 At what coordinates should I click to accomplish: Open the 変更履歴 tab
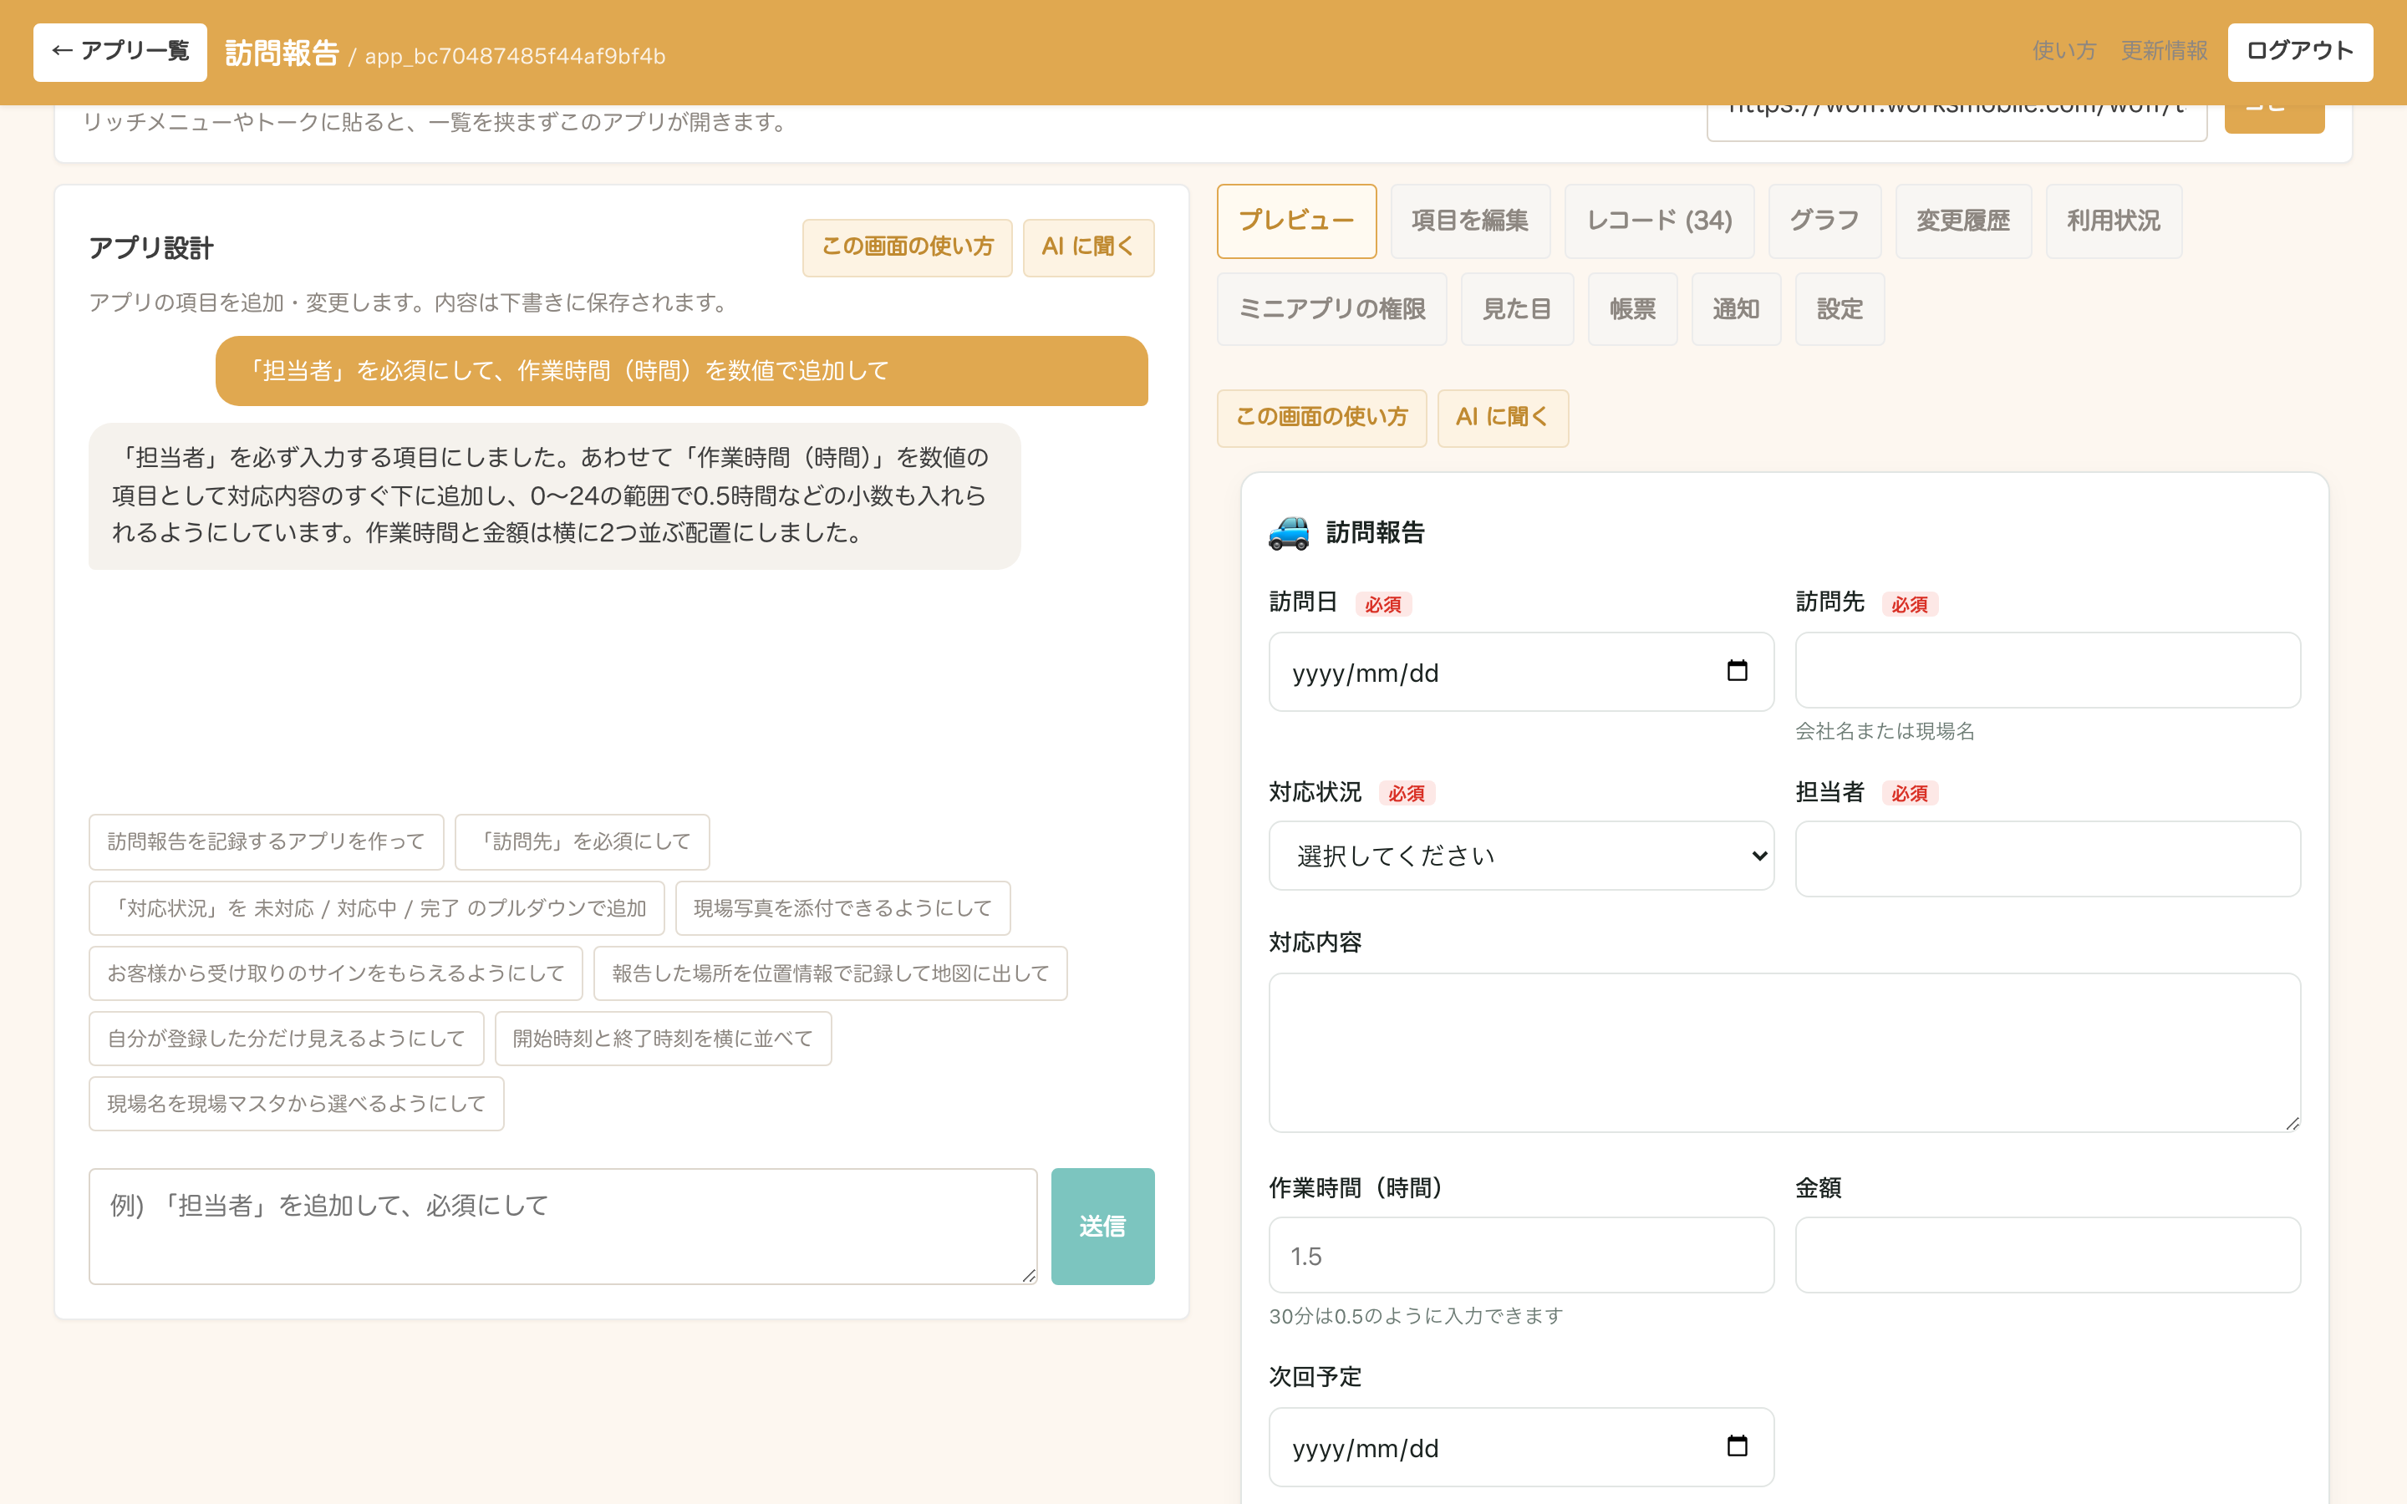tap(1962, 221)
